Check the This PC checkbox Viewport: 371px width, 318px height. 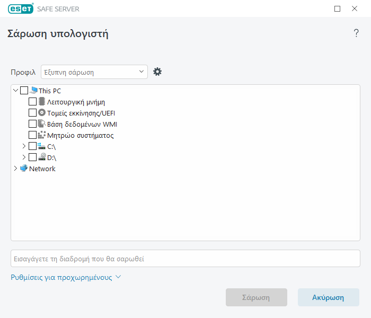[x=24, y=91]
